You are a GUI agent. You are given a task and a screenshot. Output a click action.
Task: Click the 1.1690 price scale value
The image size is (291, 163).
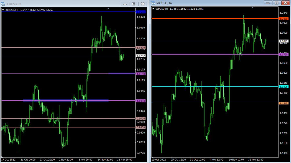tap(284, 63)
